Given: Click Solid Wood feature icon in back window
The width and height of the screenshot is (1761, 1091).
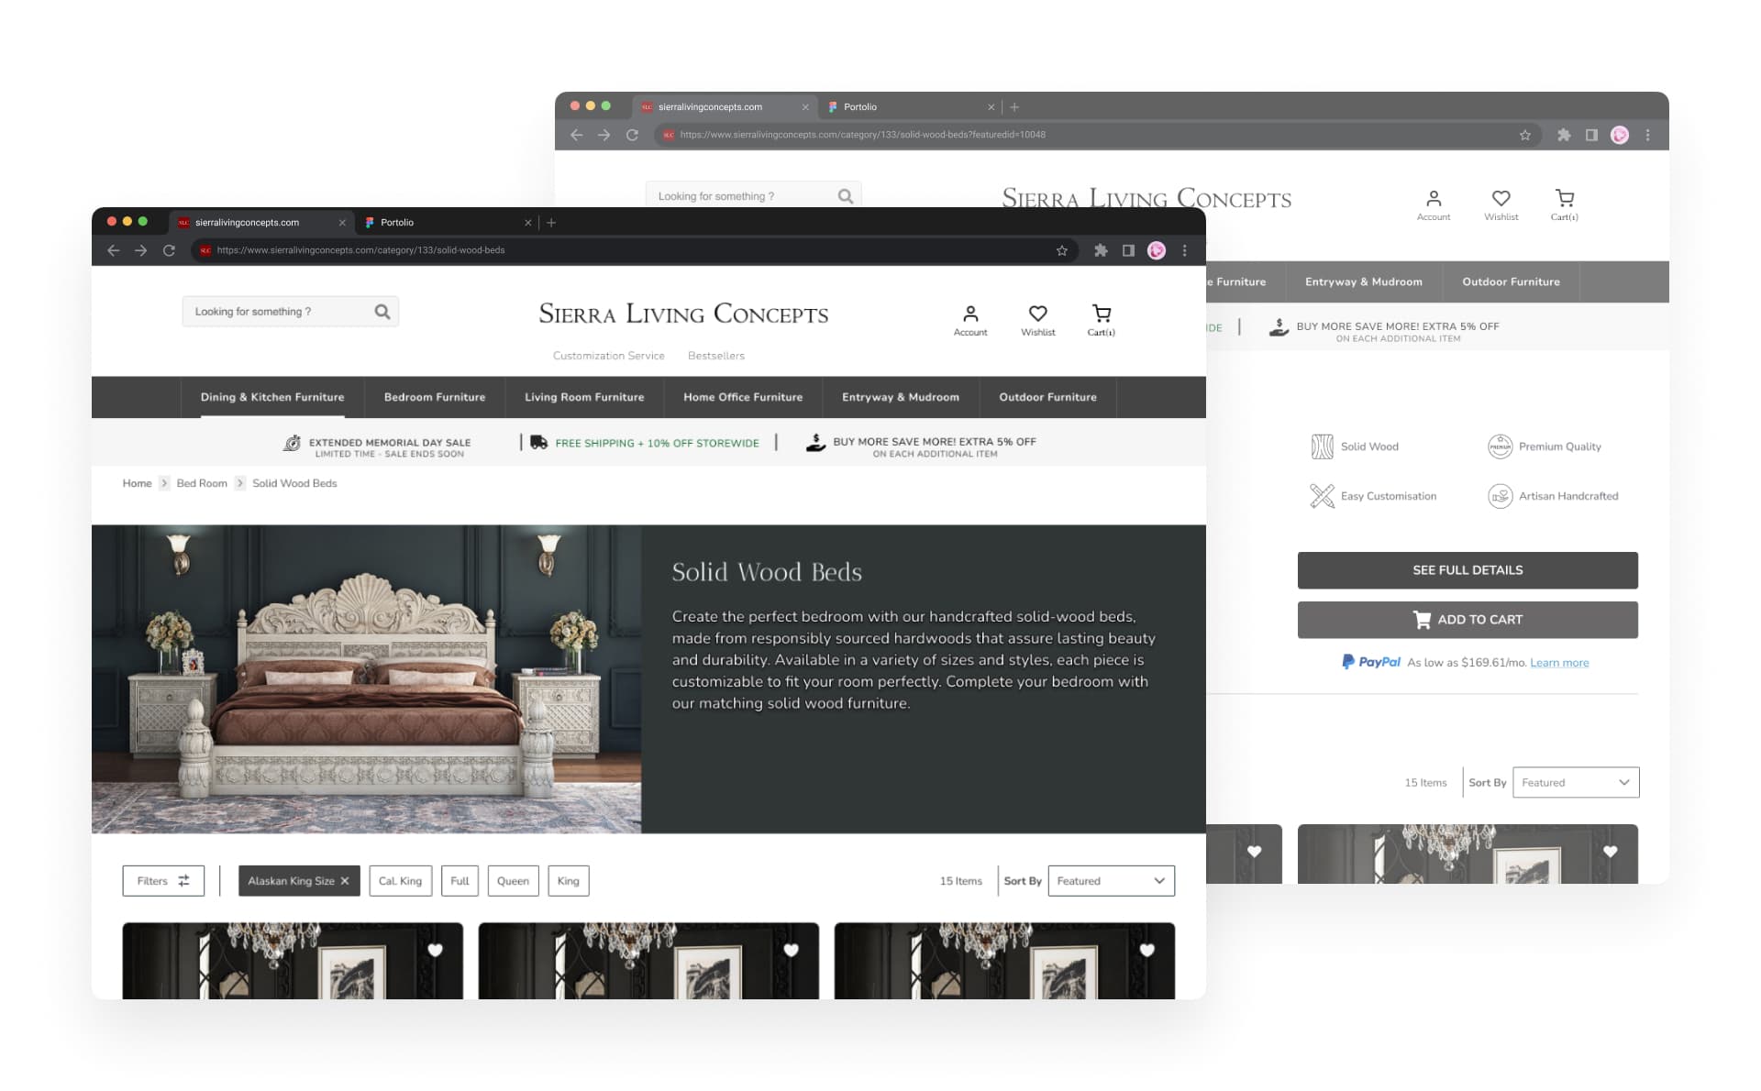Looking at the screenshot, I should (x=1322, y=446).
